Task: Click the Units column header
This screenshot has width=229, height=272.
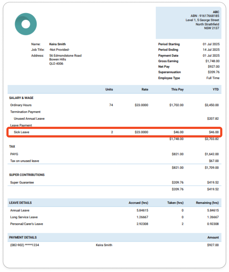Action: (109, 89)
